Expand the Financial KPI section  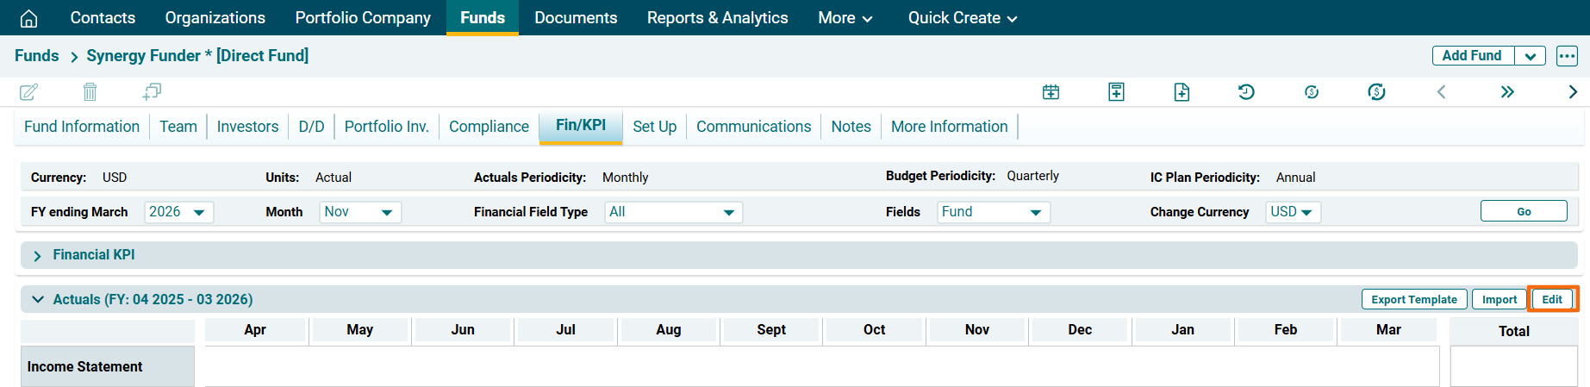(x=37, y=255)
